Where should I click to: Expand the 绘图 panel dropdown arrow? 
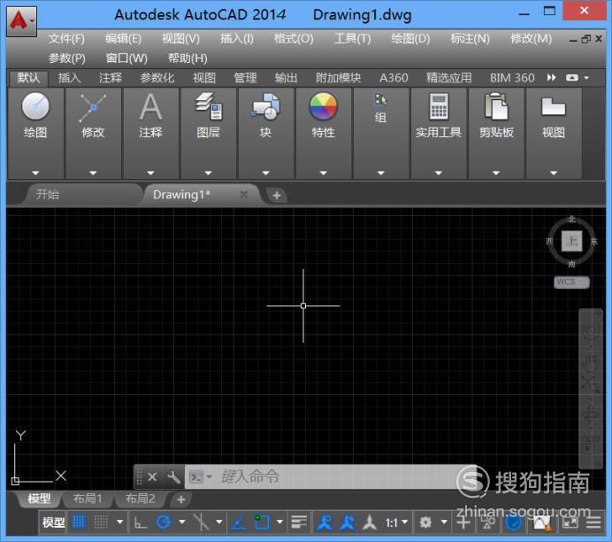click(x=35, y=173)
